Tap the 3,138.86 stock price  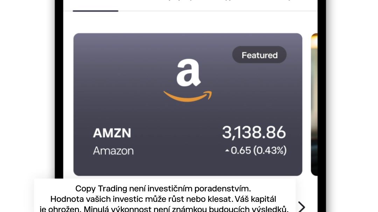(254, 133)
